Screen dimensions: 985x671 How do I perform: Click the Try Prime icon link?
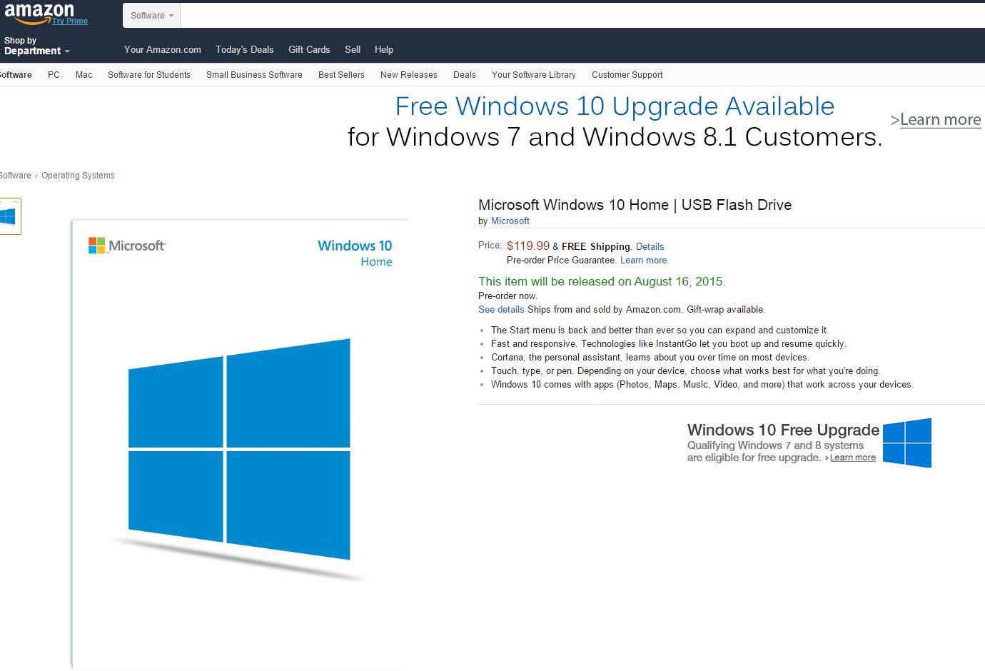(69, 21)
